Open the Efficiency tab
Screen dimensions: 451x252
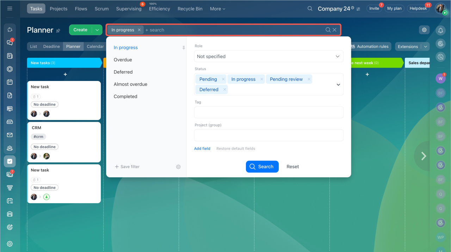pos(159,9)
